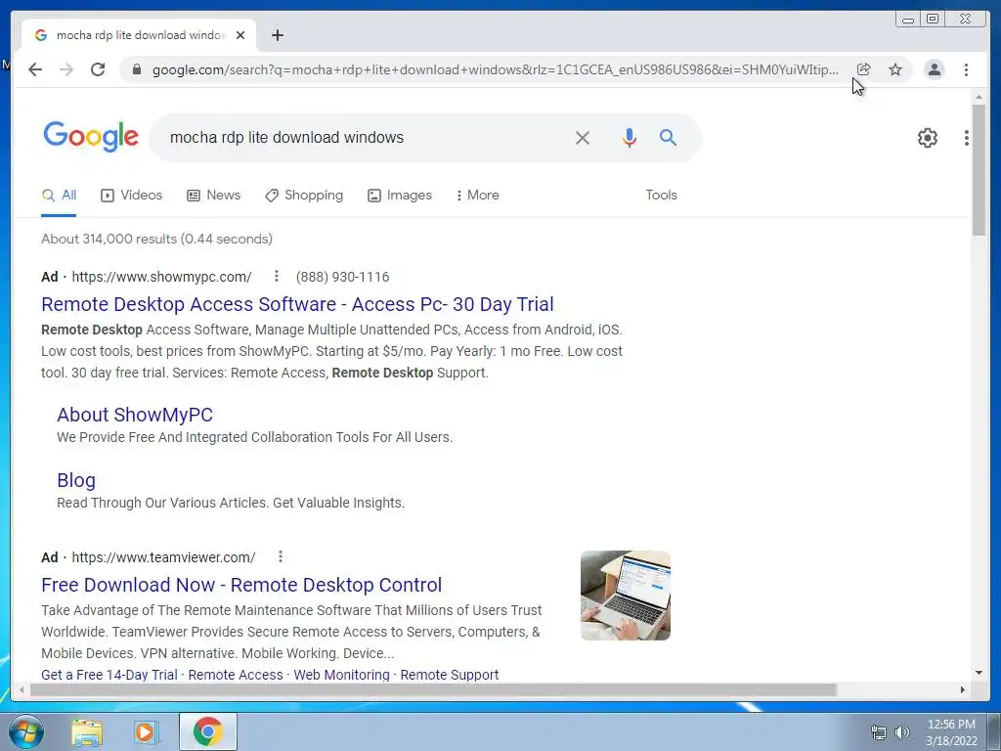Screen dimensions: 1001x751
Task: Open About ShowMyPC sitelink
Action: [135, 415]
